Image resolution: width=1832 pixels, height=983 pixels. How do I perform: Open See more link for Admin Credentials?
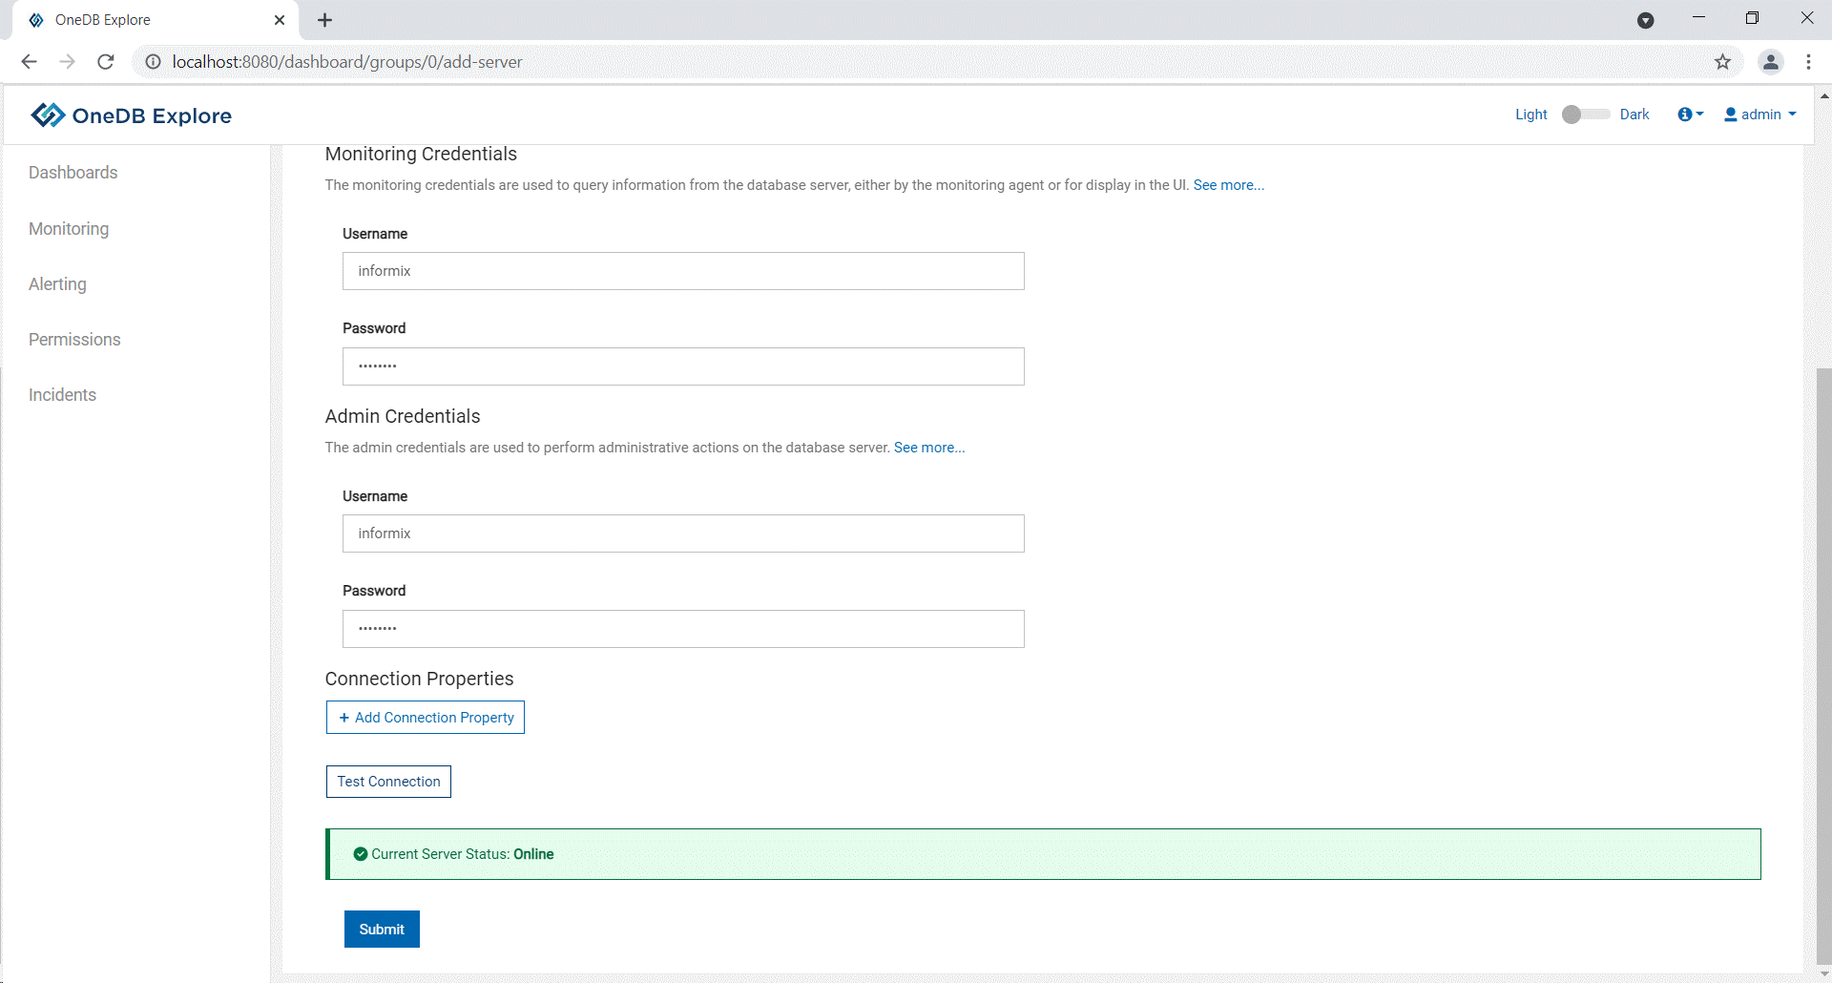point(928,448)
